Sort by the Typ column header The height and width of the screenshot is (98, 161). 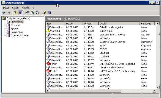point(55,24)
